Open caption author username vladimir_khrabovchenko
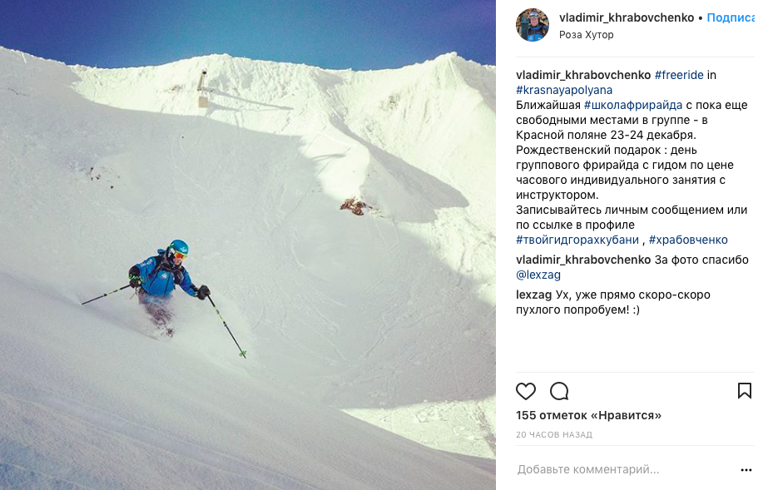Screen dimensions: 773x490 pos(583,75)
